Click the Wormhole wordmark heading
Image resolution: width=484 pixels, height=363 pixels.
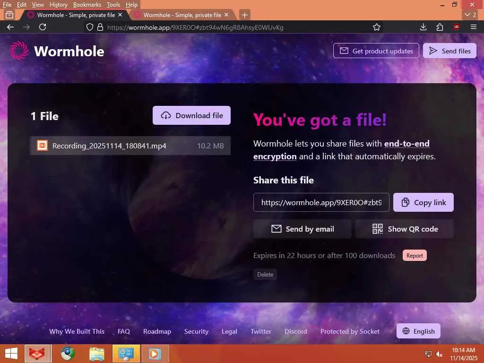point(69,51)
